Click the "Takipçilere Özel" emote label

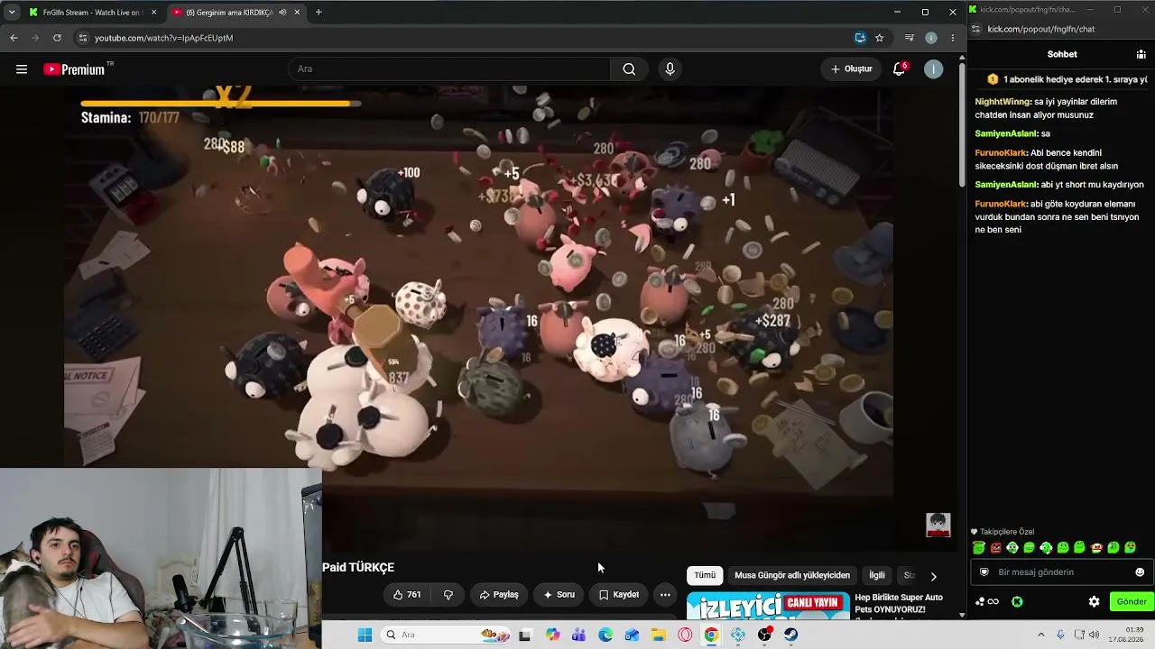click(1007, 532)
